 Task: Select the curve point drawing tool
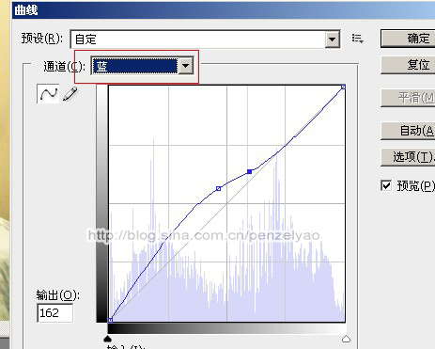48,93
